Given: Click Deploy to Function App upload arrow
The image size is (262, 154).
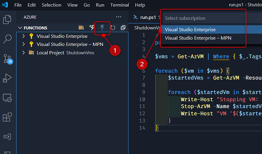Looking at the screenshot, I should (102, 28).
